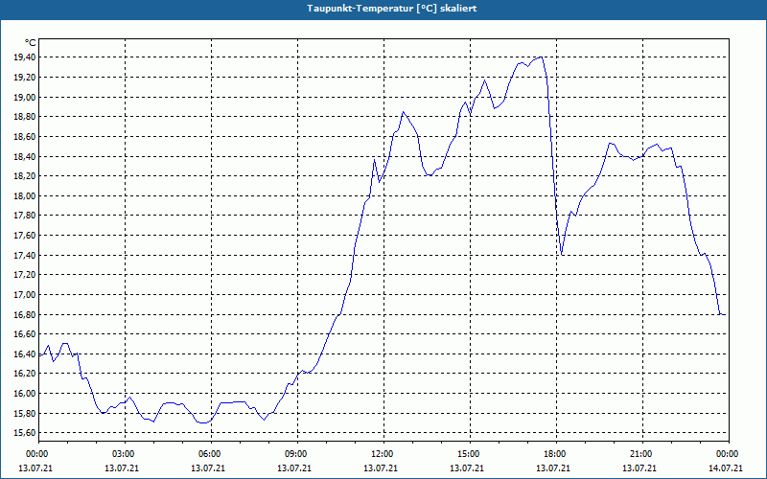
Task: Click the 15:00 time label
Action: point(470,454)
